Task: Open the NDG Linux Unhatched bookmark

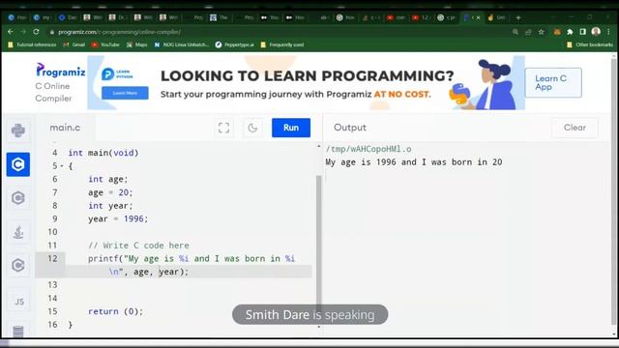Action: click(181, 44)
